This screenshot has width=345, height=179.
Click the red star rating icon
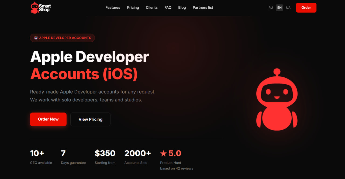163,153
